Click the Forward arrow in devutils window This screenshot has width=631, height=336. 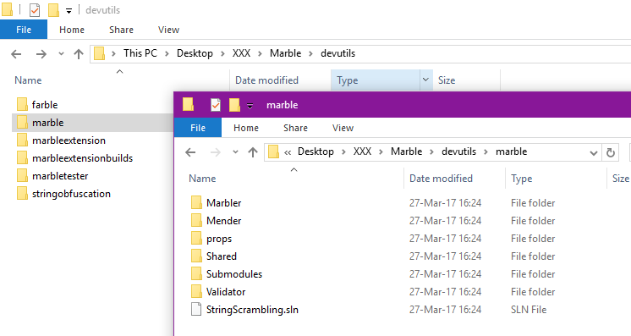pos(41,53)
